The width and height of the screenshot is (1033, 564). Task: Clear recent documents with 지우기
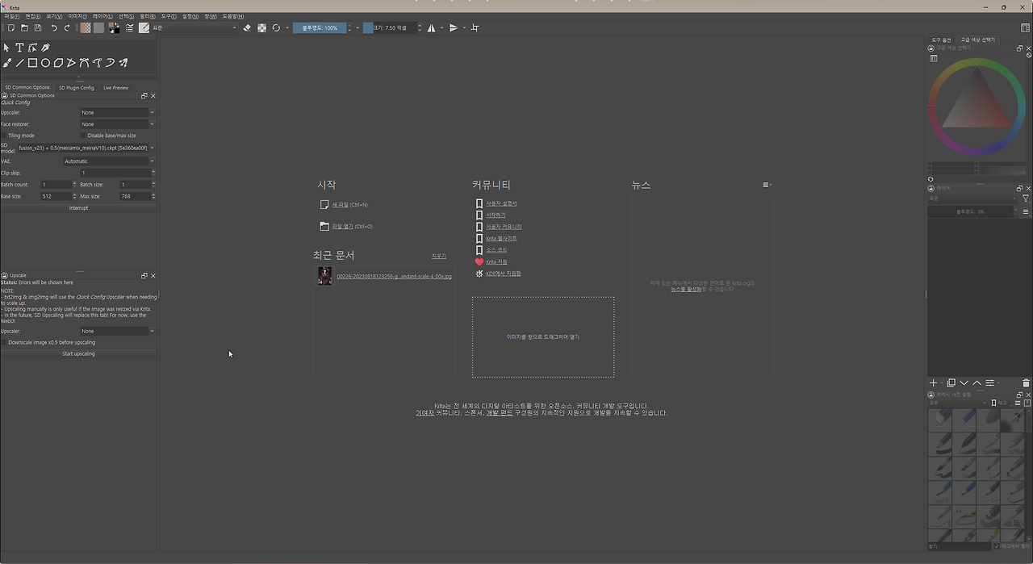pyautogui.click(x=438, y=256)
